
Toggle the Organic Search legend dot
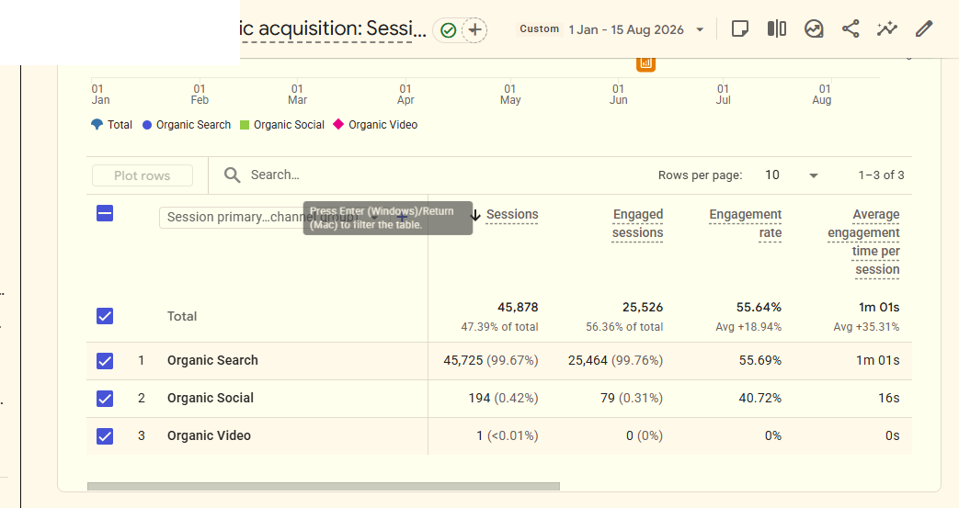(x=147, y=125)
